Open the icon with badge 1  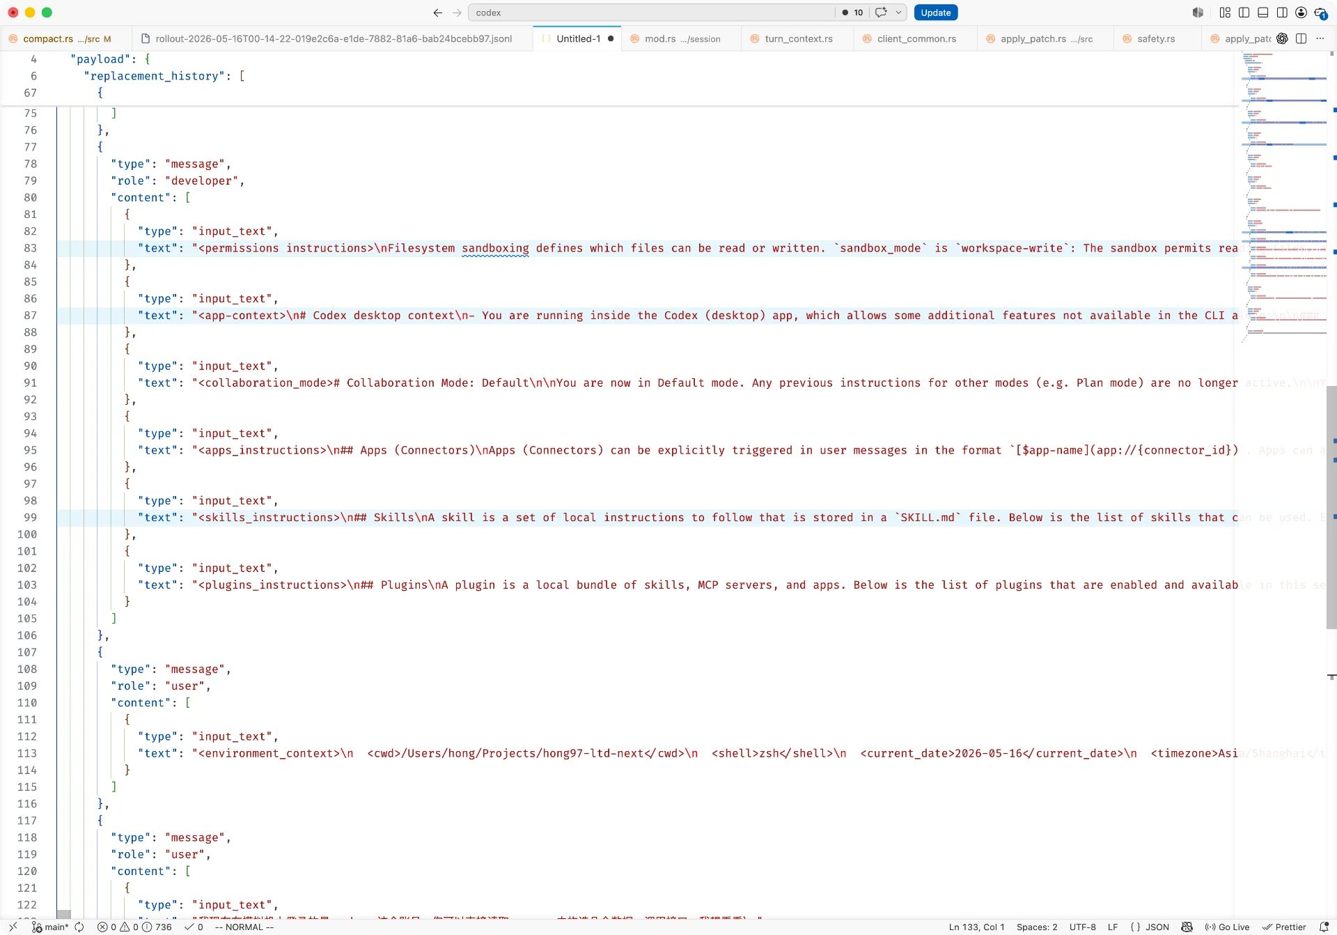pos(1320,13)
